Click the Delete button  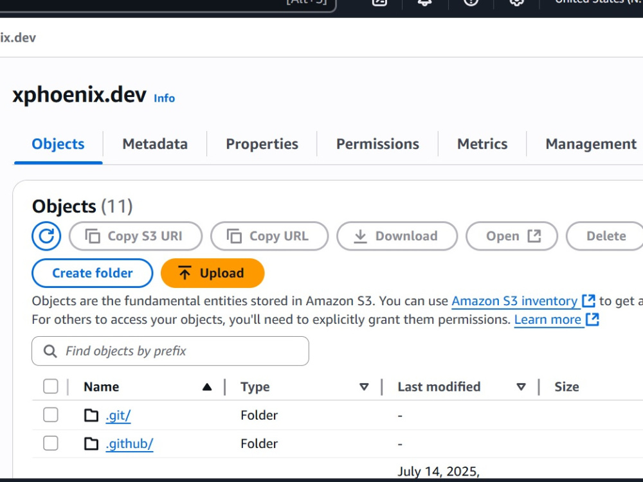tap(605, 236)
